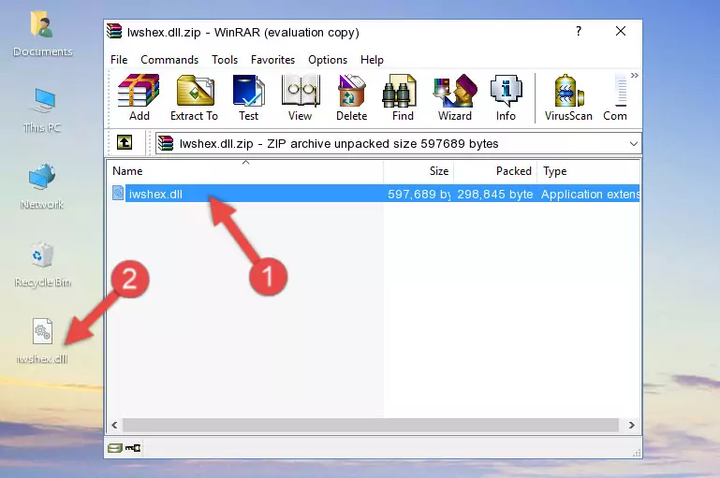
Task: Expand hidden toolbar items with the chevron
Action: [x=635, y=75]
